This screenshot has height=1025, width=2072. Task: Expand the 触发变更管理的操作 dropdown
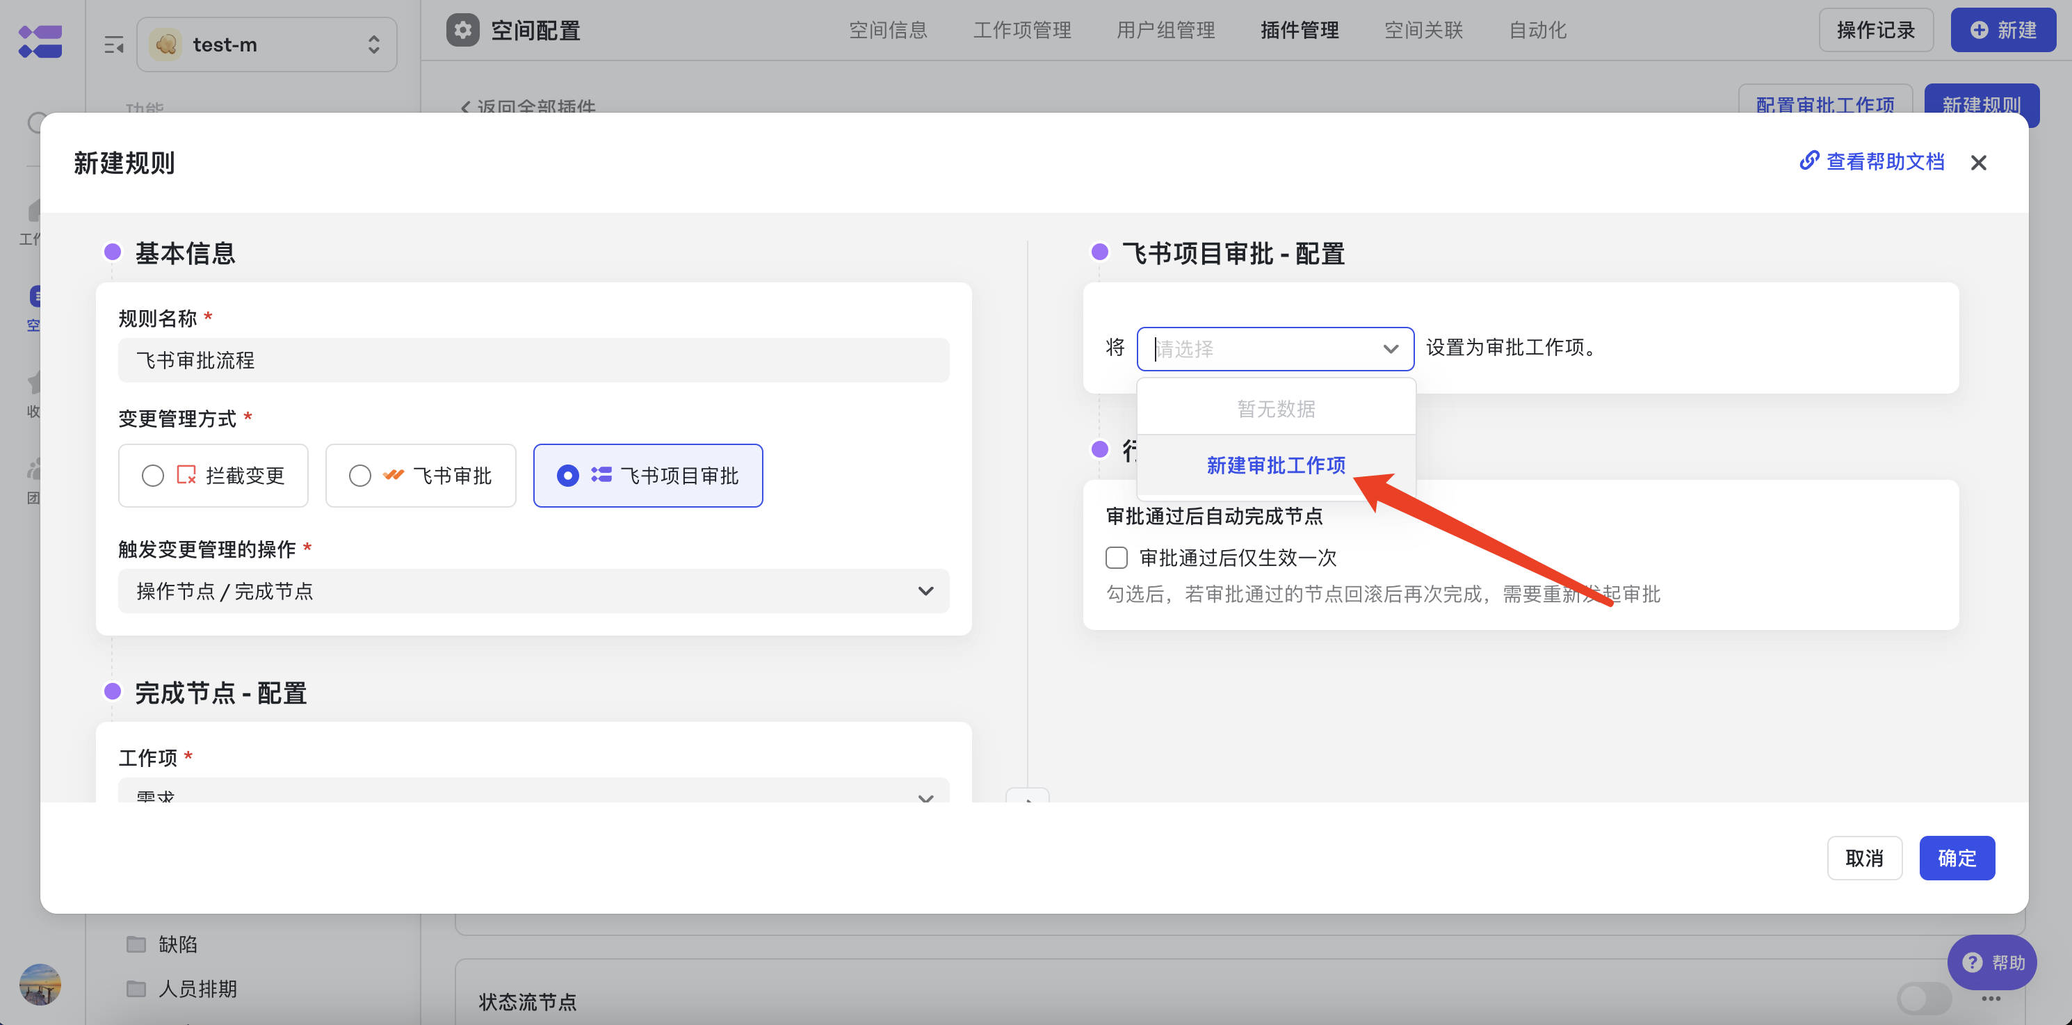[533, 591]
